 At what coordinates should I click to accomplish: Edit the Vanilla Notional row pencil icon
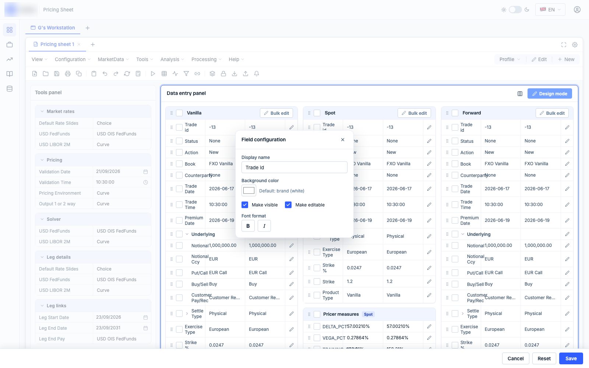click(292, 245)
